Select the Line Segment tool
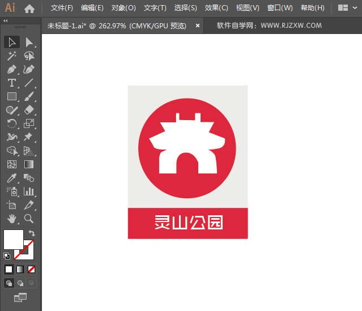 click(29, 83)
